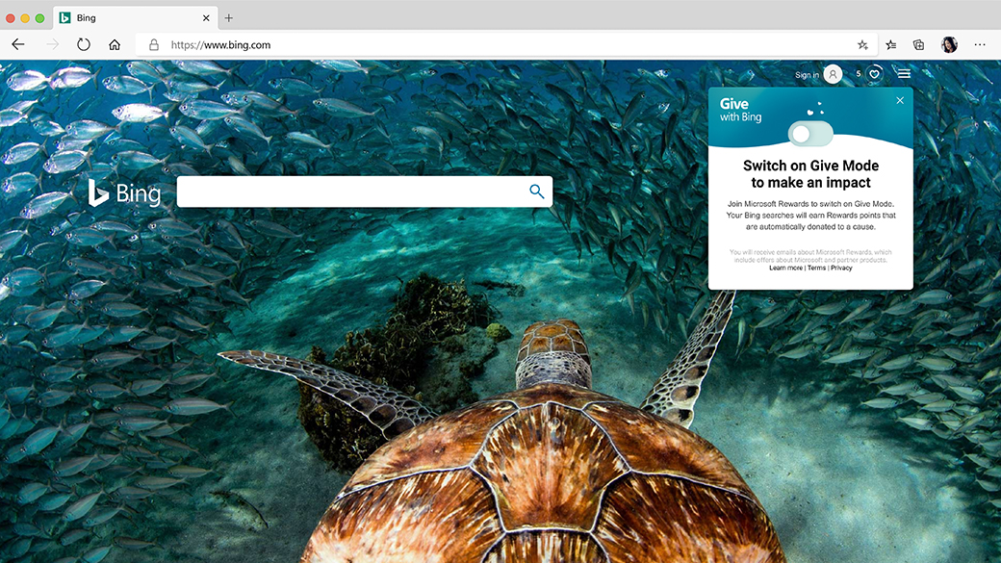Image resolution: width=1001 pixels, height=563 pixels.
Task: Click the Bing search magnifier icon
Action: (x=537, y=192)
